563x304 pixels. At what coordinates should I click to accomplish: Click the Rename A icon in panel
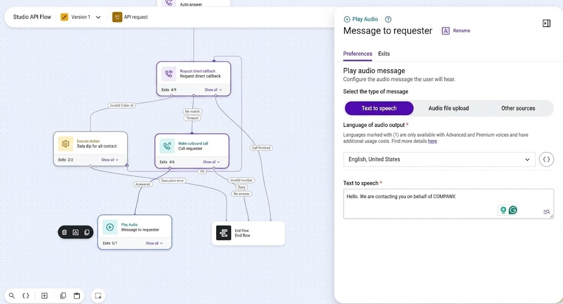(445, 31)
